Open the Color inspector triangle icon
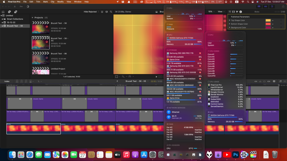Screen dimensions: 287x161 [x=237, y=12]
